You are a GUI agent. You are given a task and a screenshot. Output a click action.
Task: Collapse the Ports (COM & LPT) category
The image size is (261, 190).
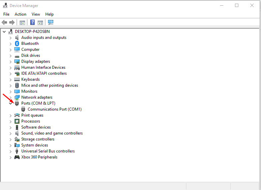(x=10, y=103)
